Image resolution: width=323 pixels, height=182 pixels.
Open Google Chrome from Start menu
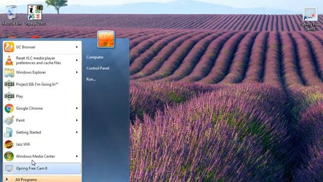42,108
